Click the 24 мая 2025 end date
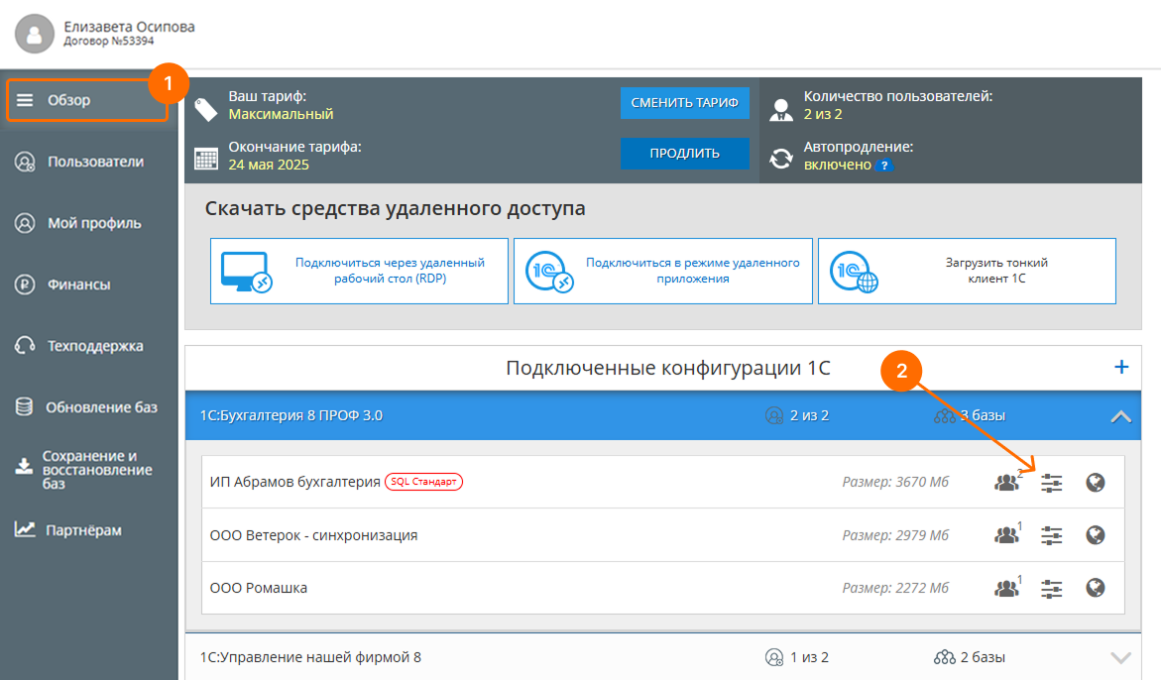The image size is (1161, 680). click(269, 165)
